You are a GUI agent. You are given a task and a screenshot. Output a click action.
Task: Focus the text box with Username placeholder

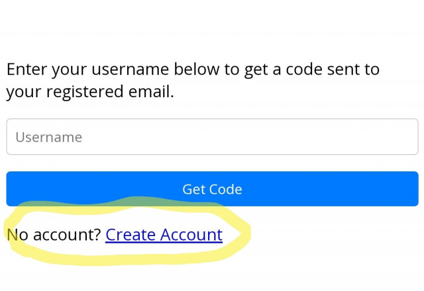coord(212,137)
